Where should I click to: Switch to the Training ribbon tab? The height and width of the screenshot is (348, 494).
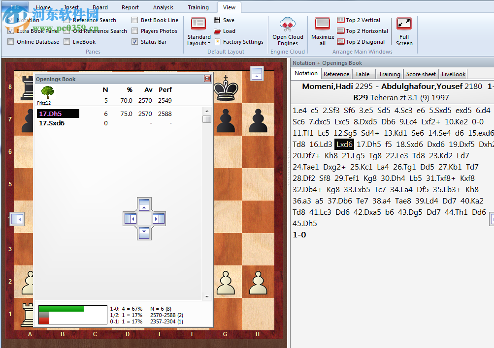pyautogui.click(x=198, y=7)
